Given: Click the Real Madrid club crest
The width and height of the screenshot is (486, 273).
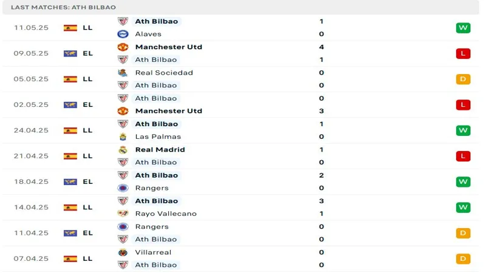Looking at the screenshot, I should [x=123, y=150].
